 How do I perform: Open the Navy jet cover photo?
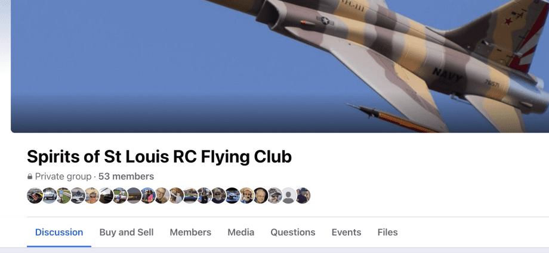coord(280,66)
